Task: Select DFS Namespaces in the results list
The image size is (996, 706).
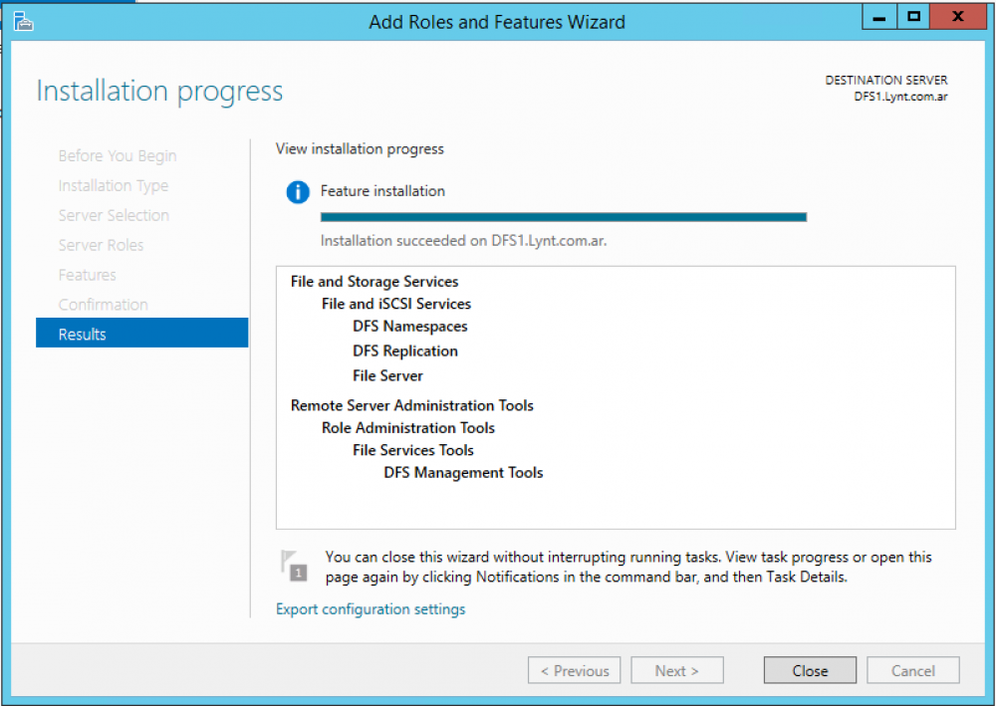Action: pyautogui.click(x=409, y=326)
